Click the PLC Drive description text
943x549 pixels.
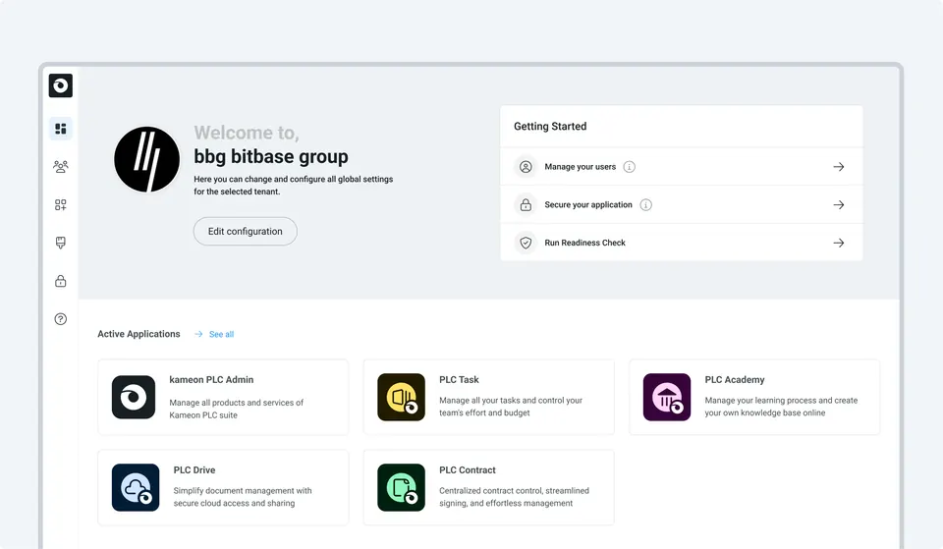click(x=243, y=497)
